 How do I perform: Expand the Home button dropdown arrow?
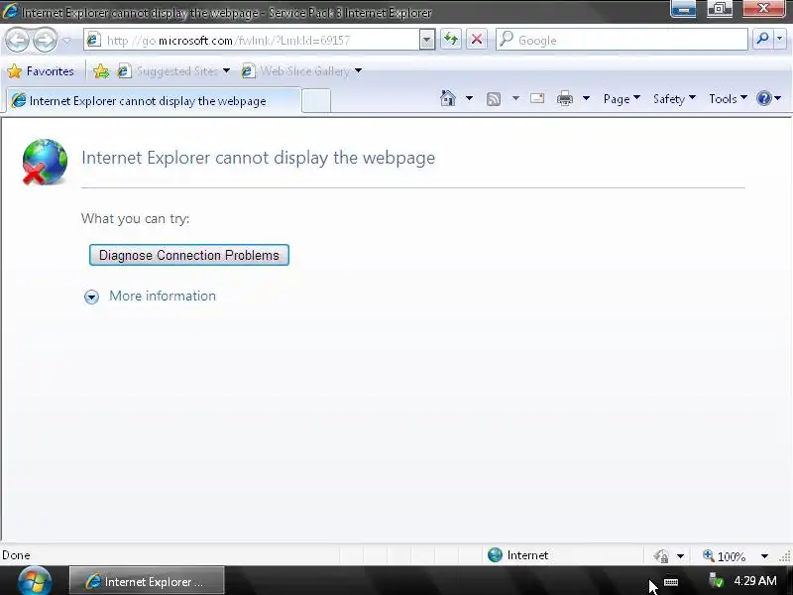(x=469, y=98)
